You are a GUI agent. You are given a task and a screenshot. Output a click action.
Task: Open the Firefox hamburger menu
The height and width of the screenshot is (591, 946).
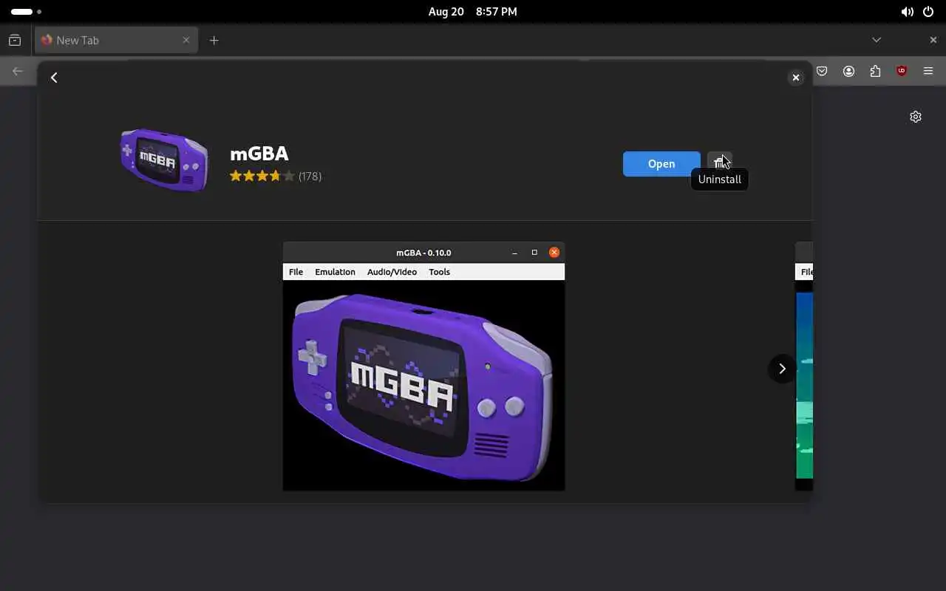[x=928, y=71]
